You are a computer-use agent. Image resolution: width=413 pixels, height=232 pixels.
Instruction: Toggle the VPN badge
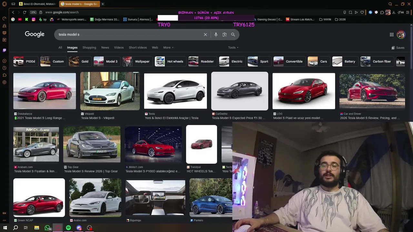pos(33,12)
